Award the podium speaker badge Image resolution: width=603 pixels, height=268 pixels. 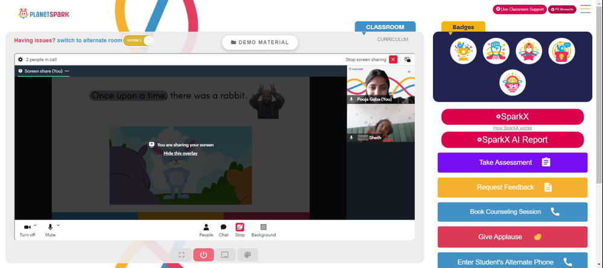561,51
